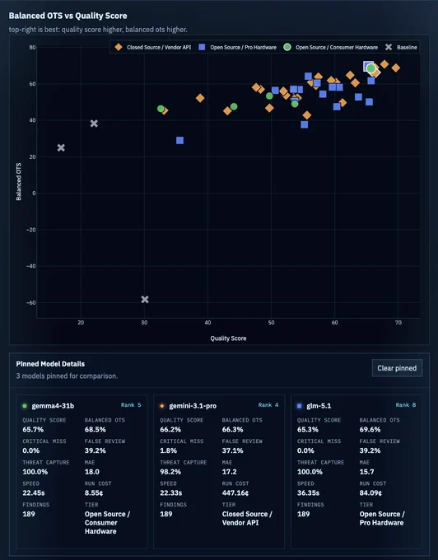Click the 15.7 MAE value
Viewport: 438px width, 560px height.
click(367, 472)
